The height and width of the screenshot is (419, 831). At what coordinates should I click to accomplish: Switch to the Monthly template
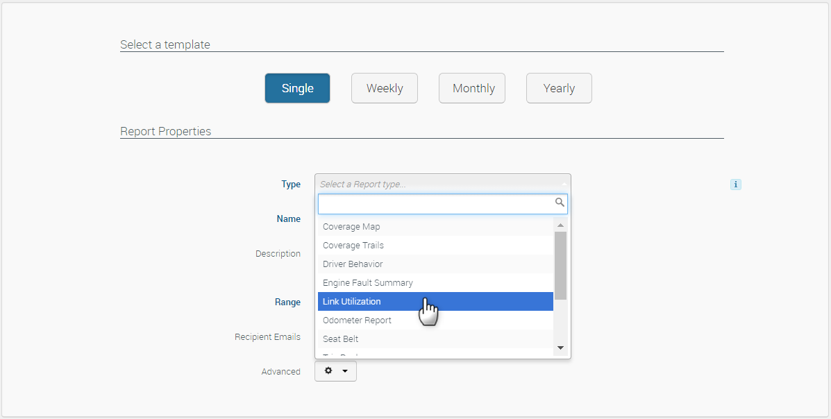click(472, 88)
